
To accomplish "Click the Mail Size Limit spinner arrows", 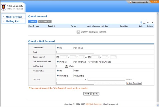I will (x=67, y=66).
